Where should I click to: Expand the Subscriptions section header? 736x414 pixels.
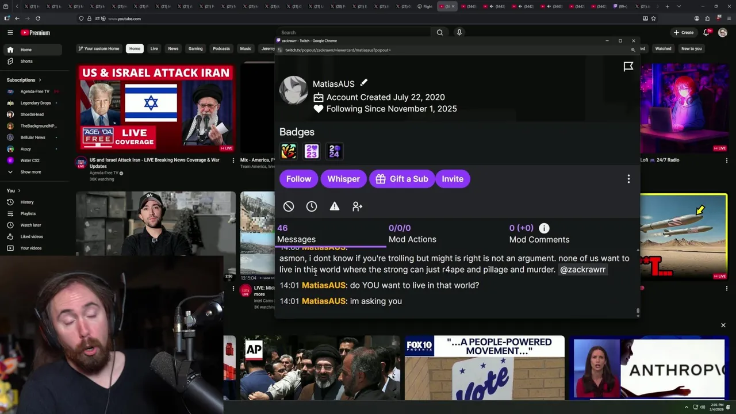tap(24, 80)
